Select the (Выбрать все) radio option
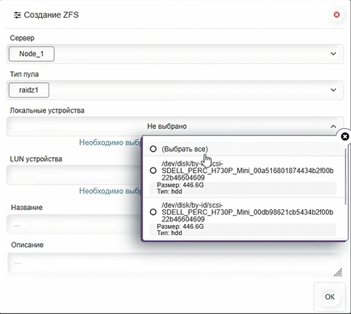Image resolution: width=351 pixels, height=314 pixels. point(153,149)
